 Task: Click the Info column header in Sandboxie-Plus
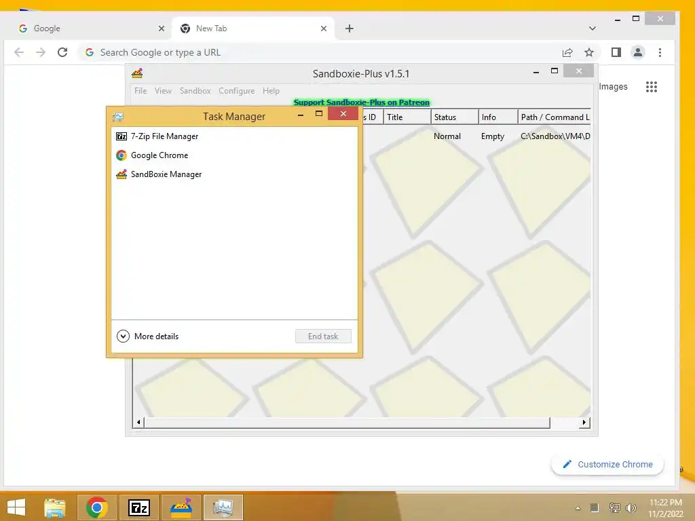pos(498,117)
